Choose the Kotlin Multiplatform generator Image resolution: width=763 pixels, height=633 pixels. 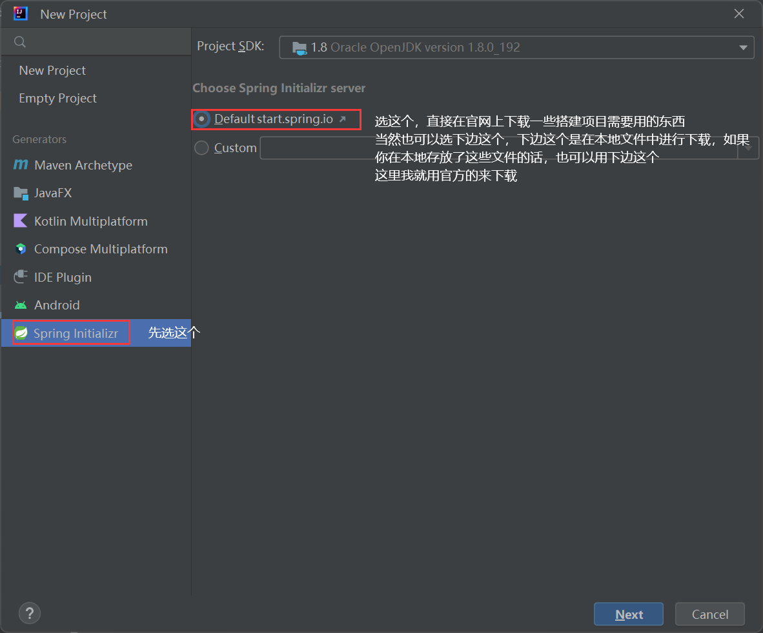pos(96,221)
